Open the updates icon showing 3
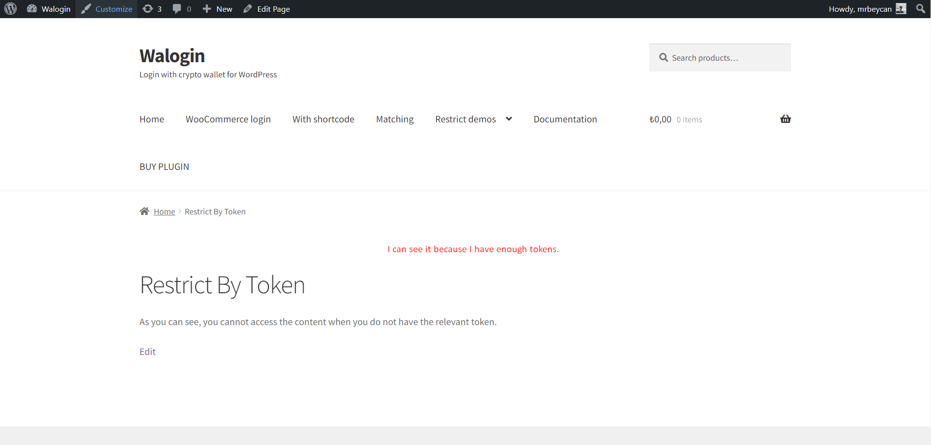The height and width of the screenshot is (445, 931). pos(147,9)
